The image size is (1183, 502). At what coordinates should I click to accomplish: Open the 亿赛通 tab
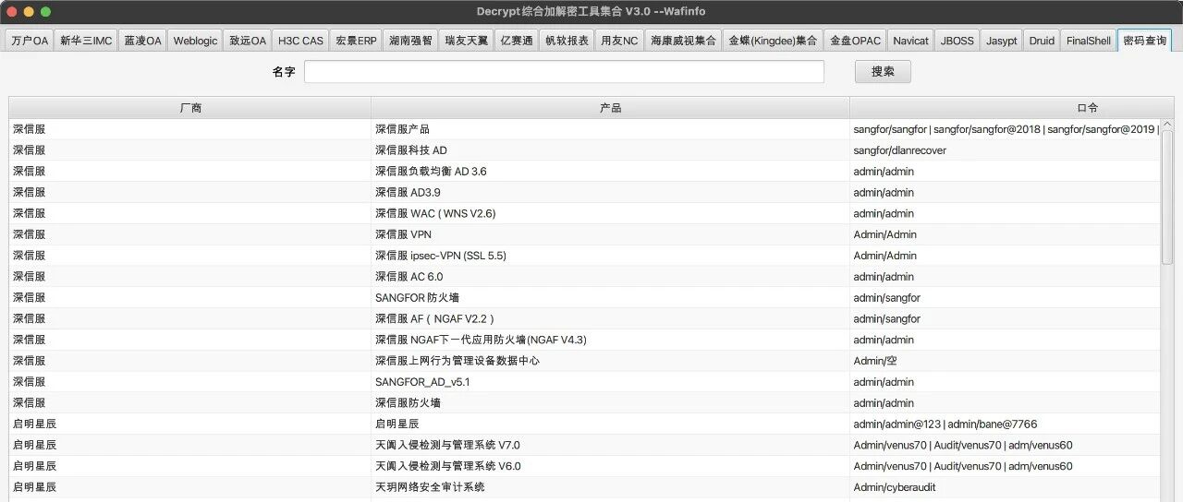tap(517, 41)
